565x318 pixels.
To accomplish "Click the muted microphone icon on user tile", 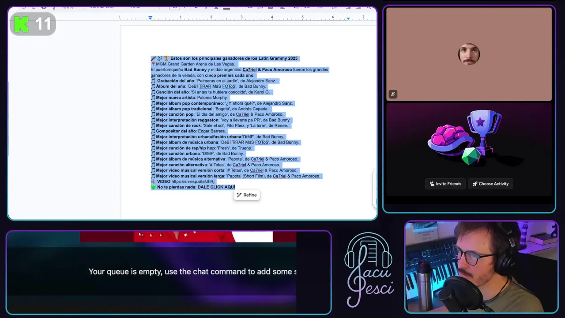I will point(392,94).
